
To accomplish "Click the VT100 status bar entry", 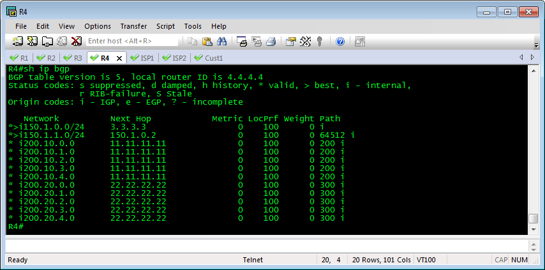I will (x=426, y=260).
